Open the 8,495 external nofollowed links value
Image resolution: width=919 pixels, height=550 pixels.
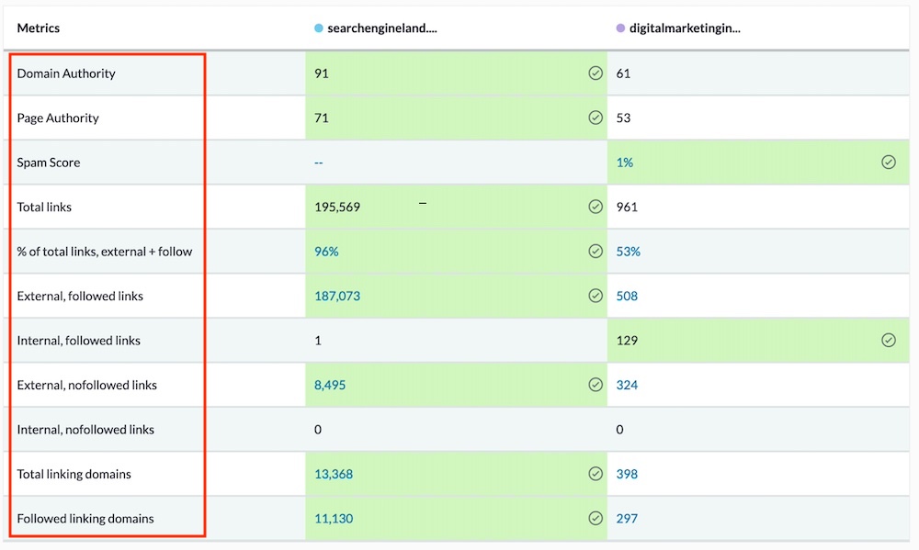[x=330, y=385]
